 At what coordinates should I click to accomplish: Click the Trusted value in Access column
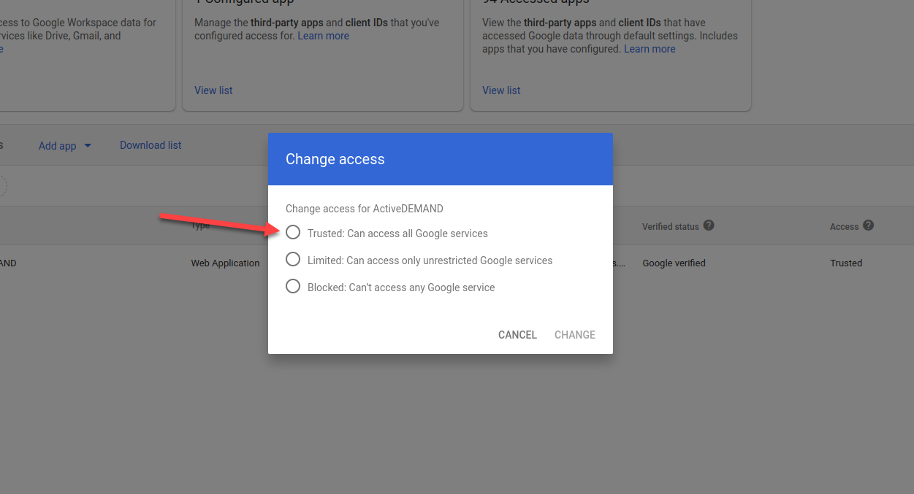coord(846,263)
